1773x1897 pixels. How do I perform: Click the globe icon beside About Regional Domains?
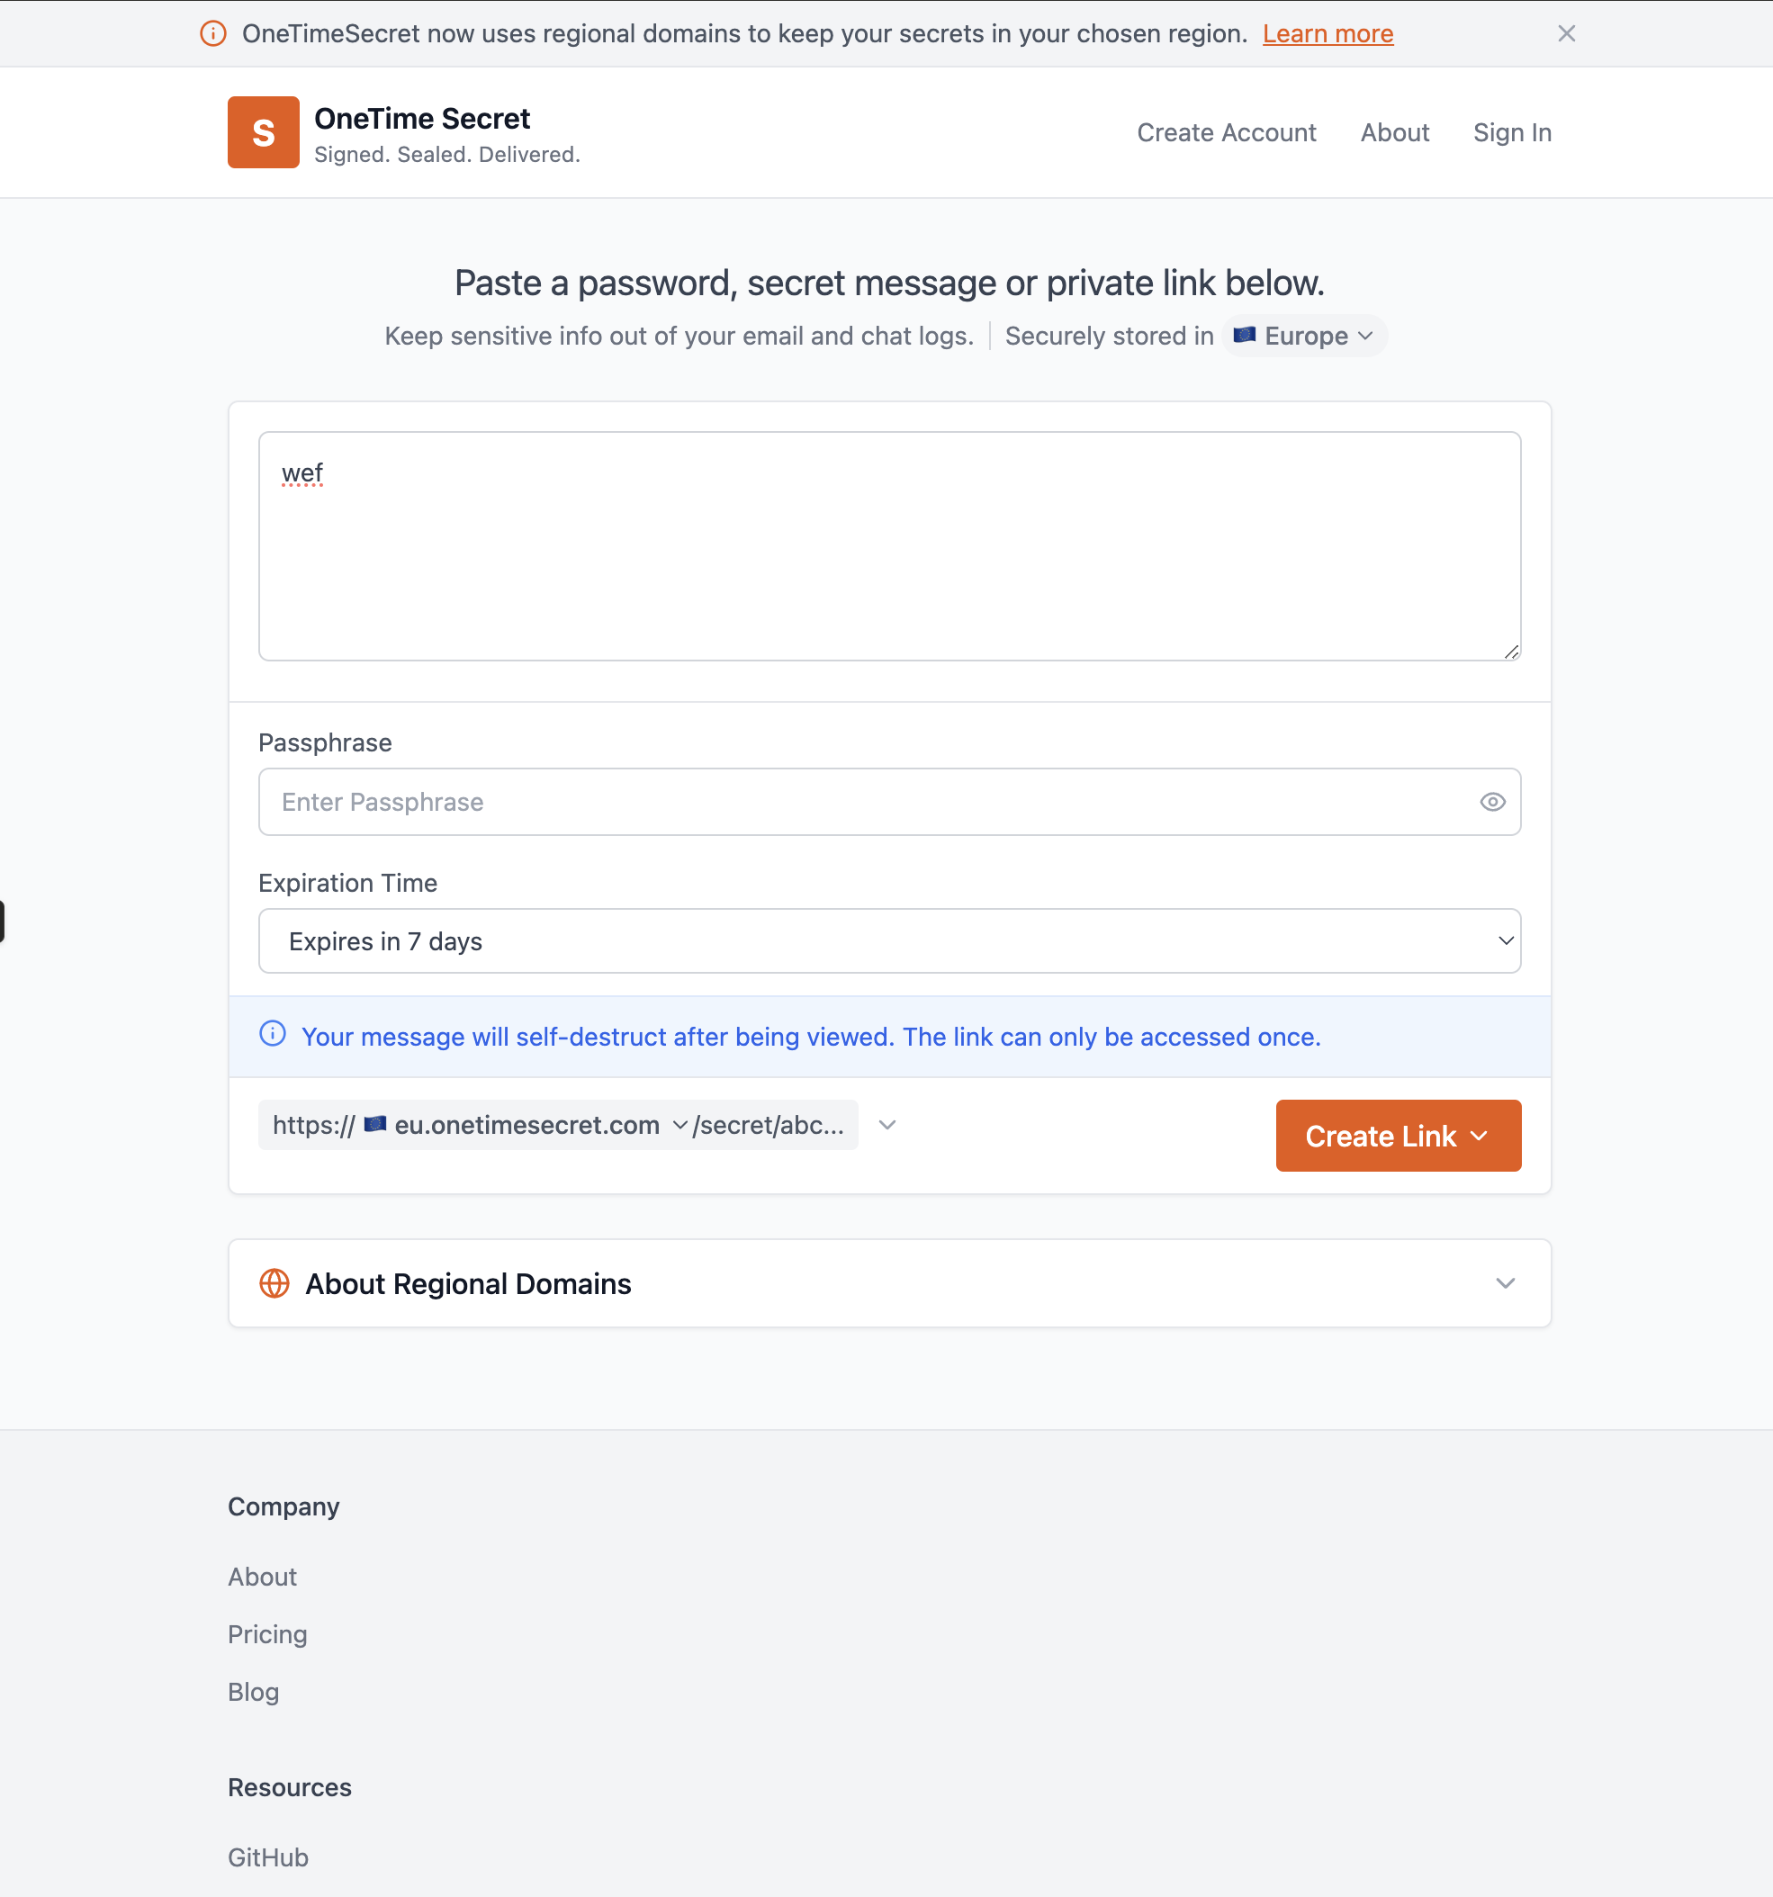(x=274, y=1283)
